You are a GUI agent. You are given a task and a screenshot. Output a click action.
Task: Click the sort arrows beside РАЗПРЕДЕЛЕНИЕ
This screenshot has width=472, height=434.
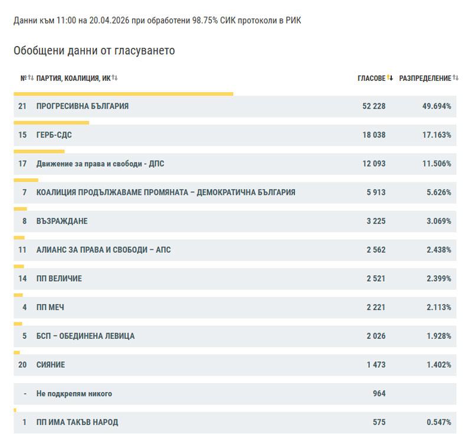tap(455, 78)
